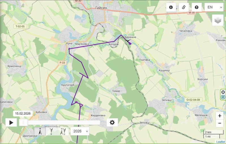Click the copy link chain icon
226x144 pixels.
pos(184,7)
